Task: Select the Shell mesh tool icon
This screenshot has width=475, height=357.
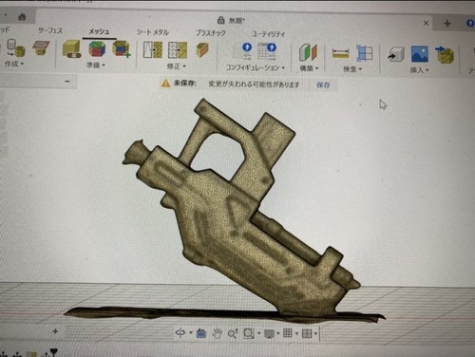Action: 202,50
